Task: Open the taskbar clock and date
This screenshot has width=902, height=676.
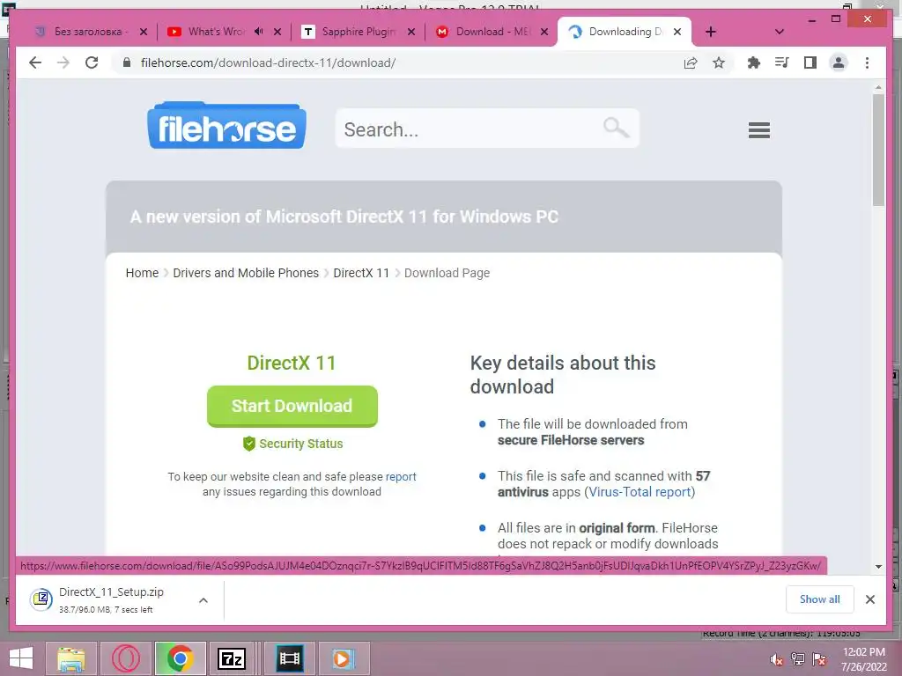Action: pyautogui.click(x=863, y=659)
